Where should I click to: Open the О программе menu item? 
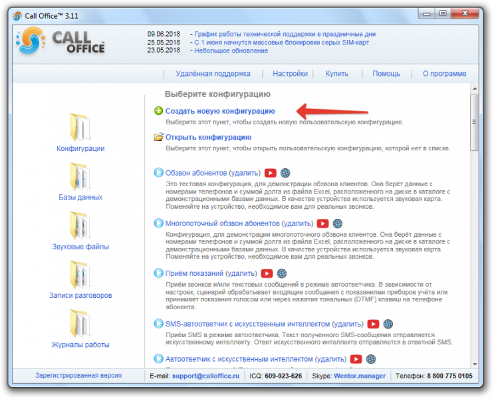click(444, 73)
